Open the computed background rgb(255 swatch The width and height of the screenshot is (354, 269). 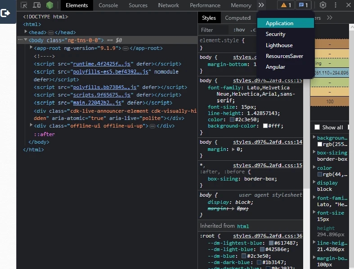pyautogui.click(x=320, y=144)
